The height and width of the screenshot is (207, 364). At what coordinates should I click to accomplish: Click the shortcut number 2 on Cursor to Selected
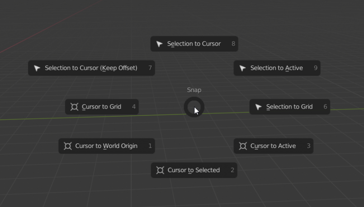click(x=232, y=170)
